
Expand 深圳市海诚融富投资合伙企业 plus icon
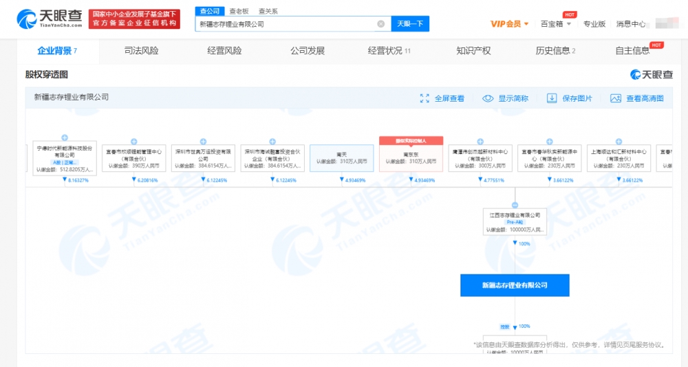(272, 142)
